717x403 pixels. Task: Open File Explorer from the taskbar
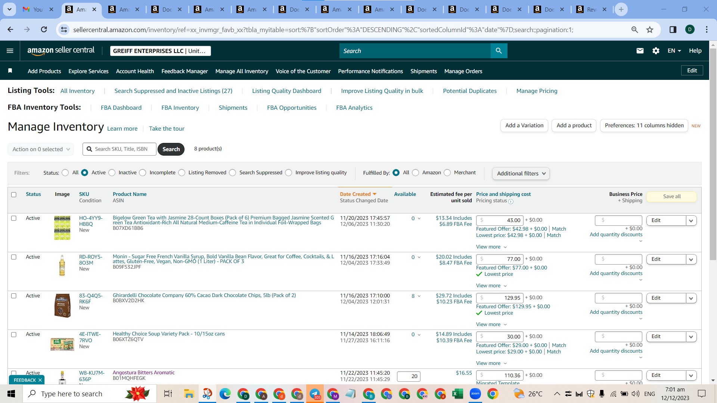[x=189, y=394]
